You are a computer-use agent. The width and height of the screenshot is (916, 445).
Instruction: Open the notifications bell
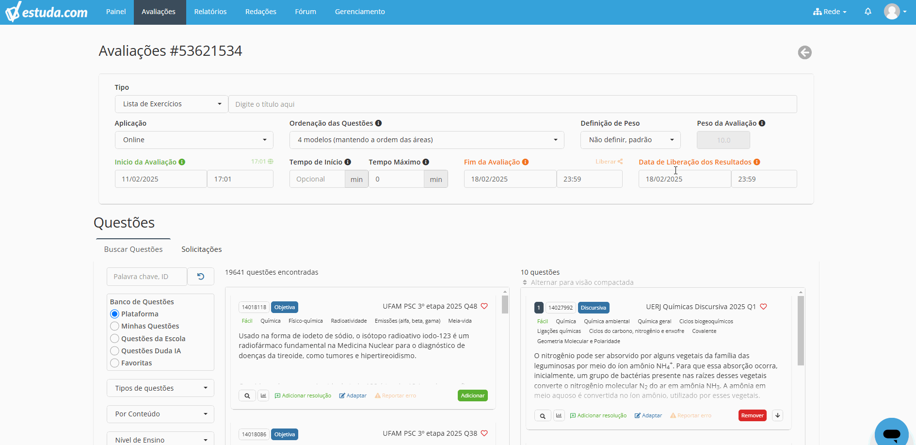[x=868, y=12]
